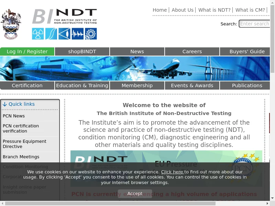This screenshot has height=206, width=275.
Task: Click the 'Welcome to the website of' heading
Action: pos(164,105)
